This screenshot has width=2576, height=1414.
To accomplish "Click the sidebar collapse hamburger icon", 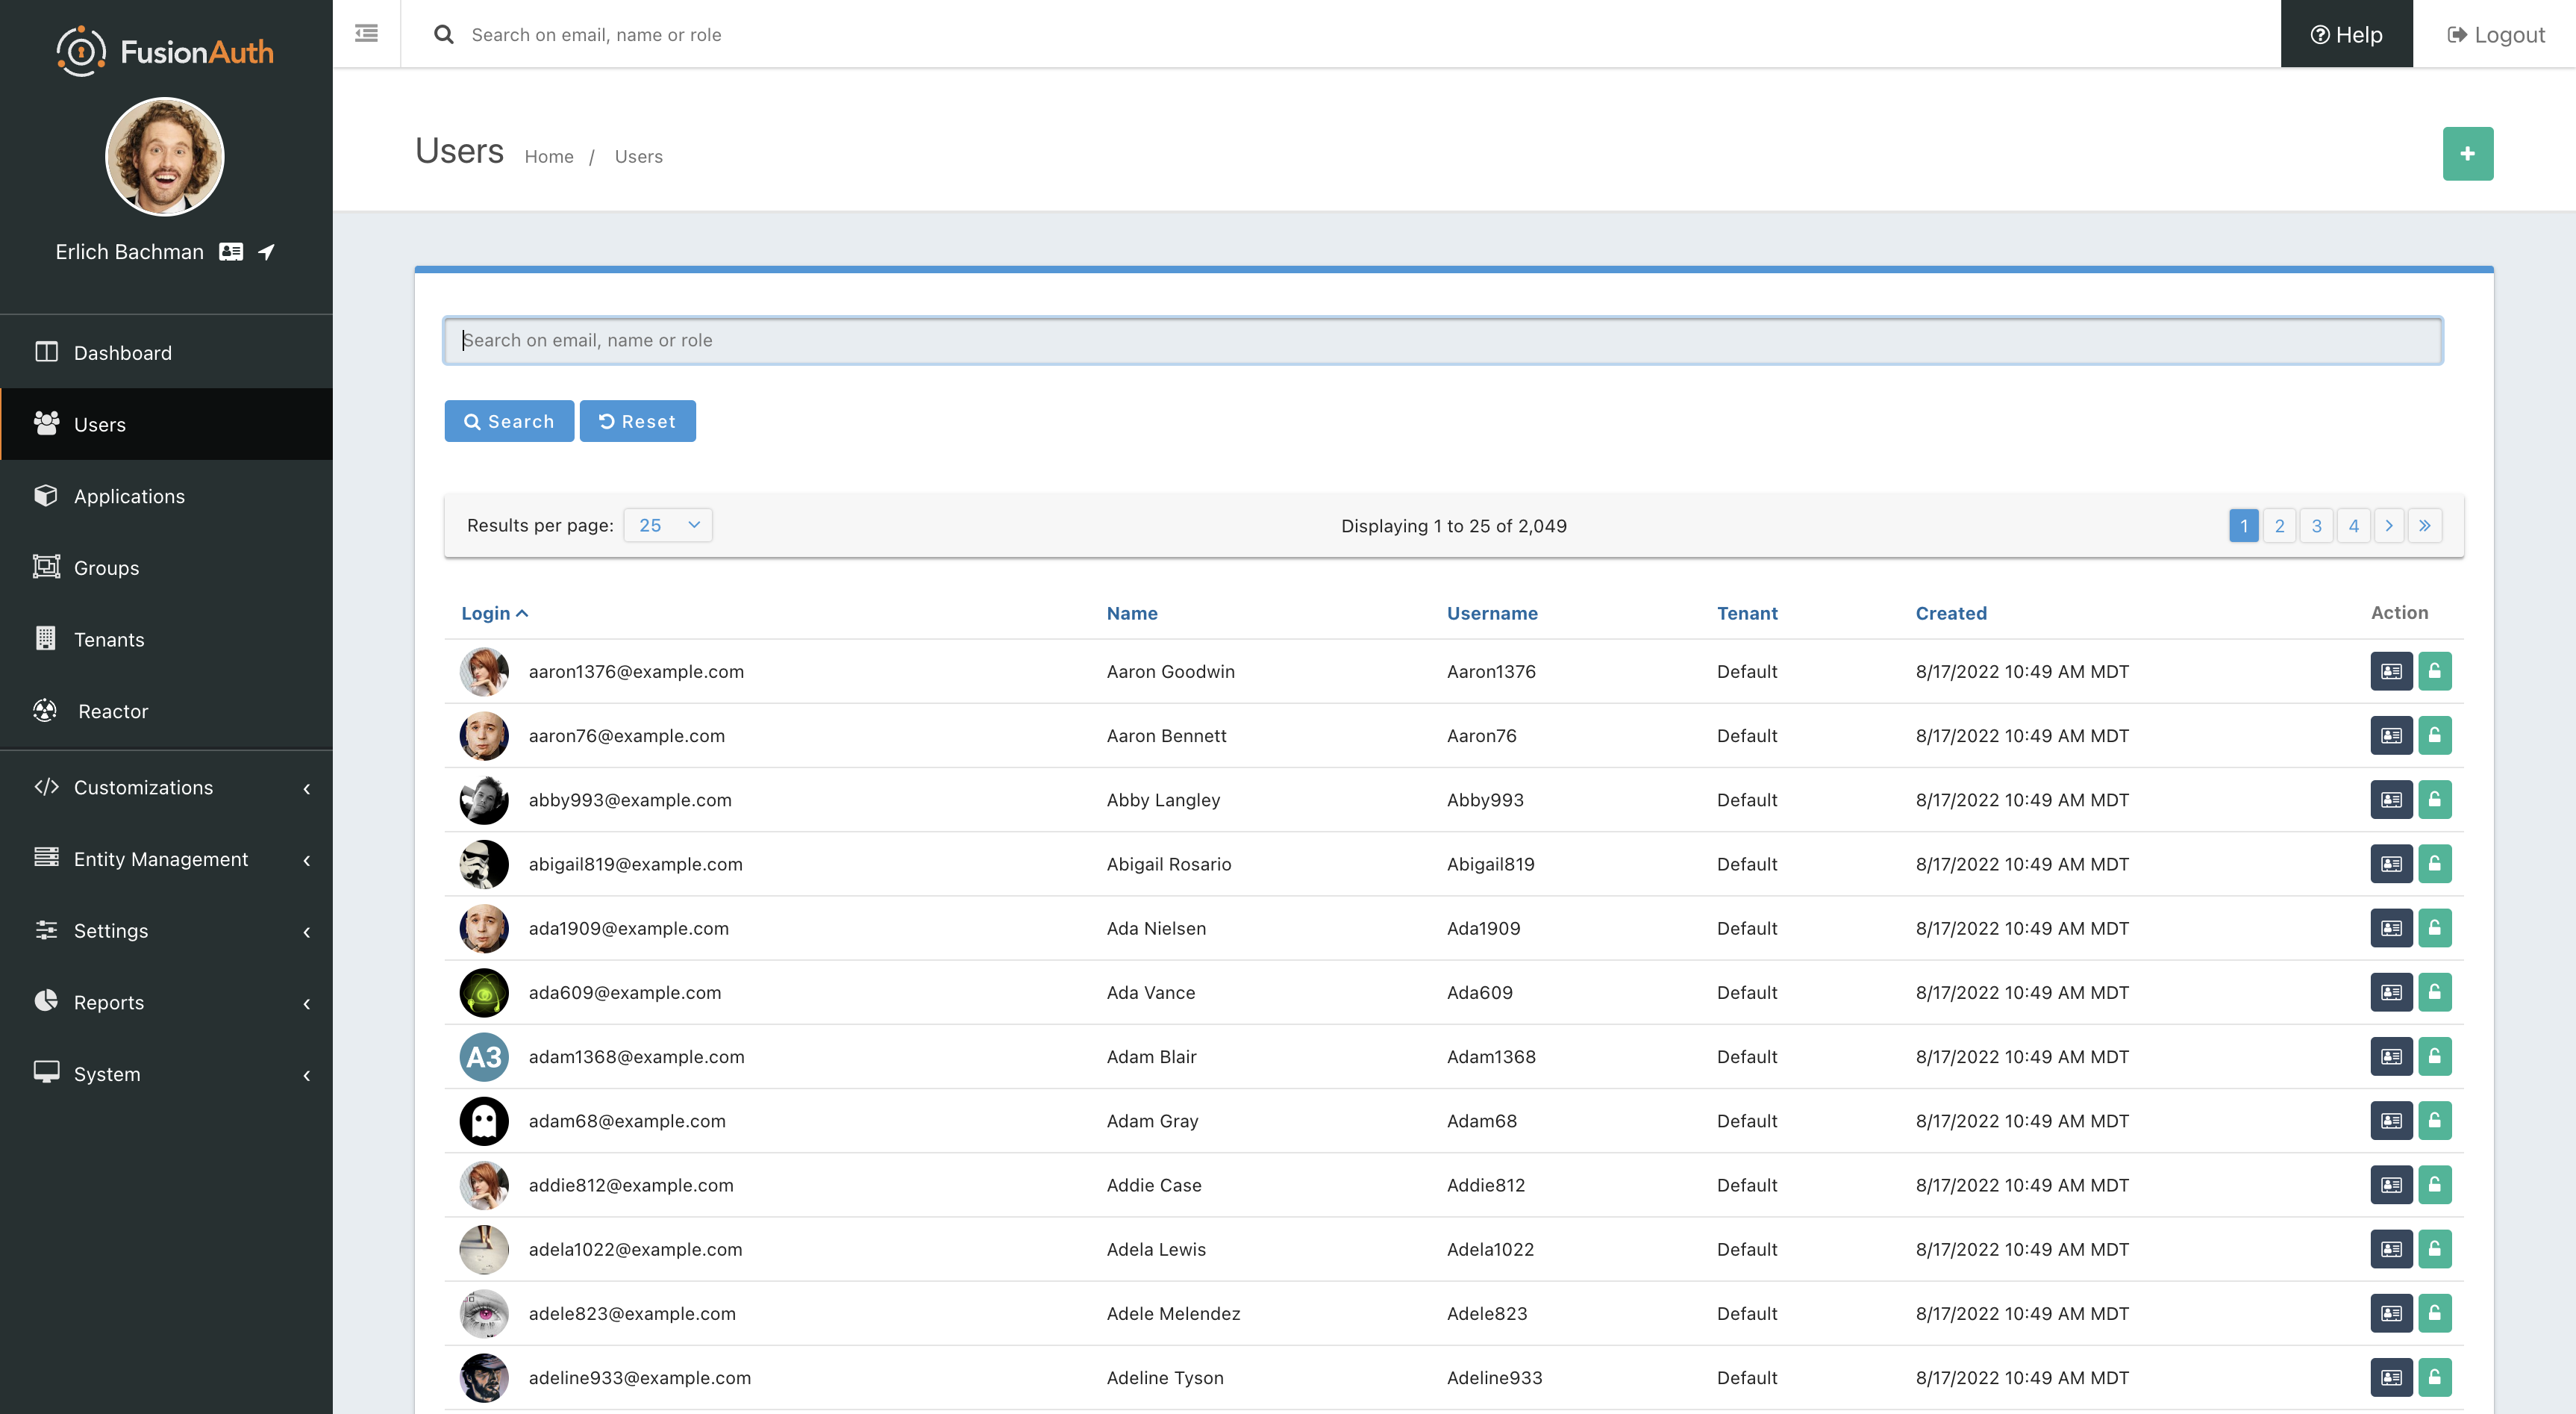I will point(366,34).
